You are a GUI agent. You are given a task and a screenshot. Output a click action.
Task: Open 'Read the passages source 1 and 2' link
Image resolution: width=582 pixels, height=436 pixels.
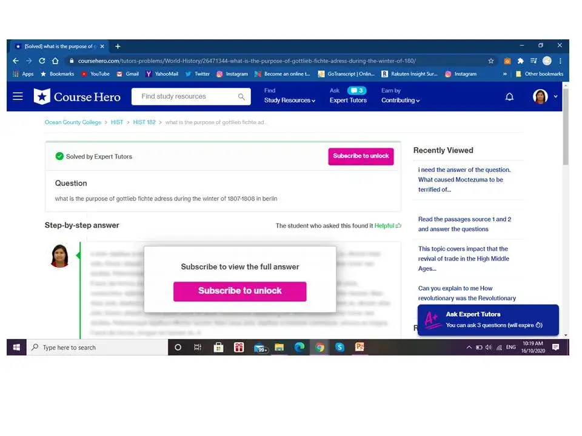click(x=464, y=224)
